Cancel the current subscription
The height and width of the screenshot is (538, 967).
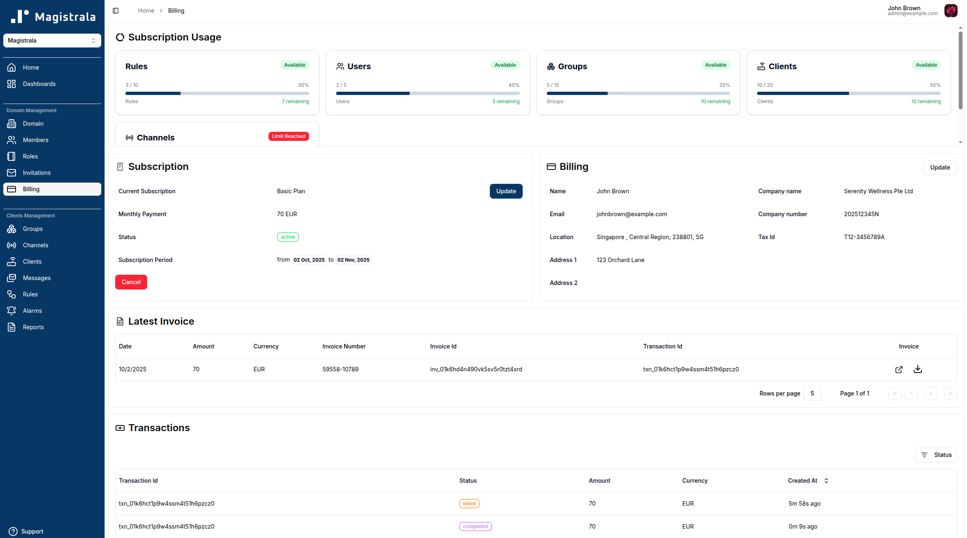[131, 282]
